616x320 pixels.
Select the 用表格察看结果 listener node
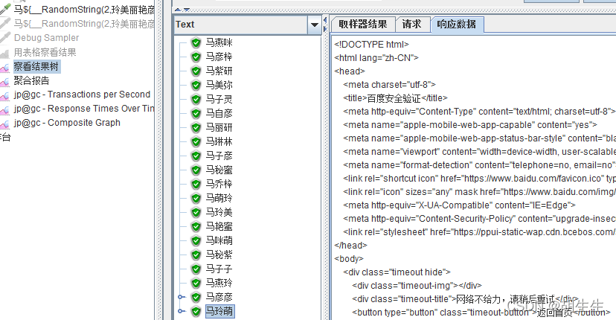pyautogui.click(x=45, y=52)
